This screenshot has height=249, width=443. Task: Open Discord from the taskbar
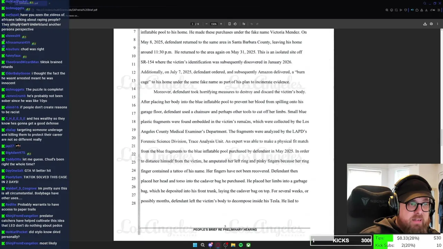(x=210, y=245)
